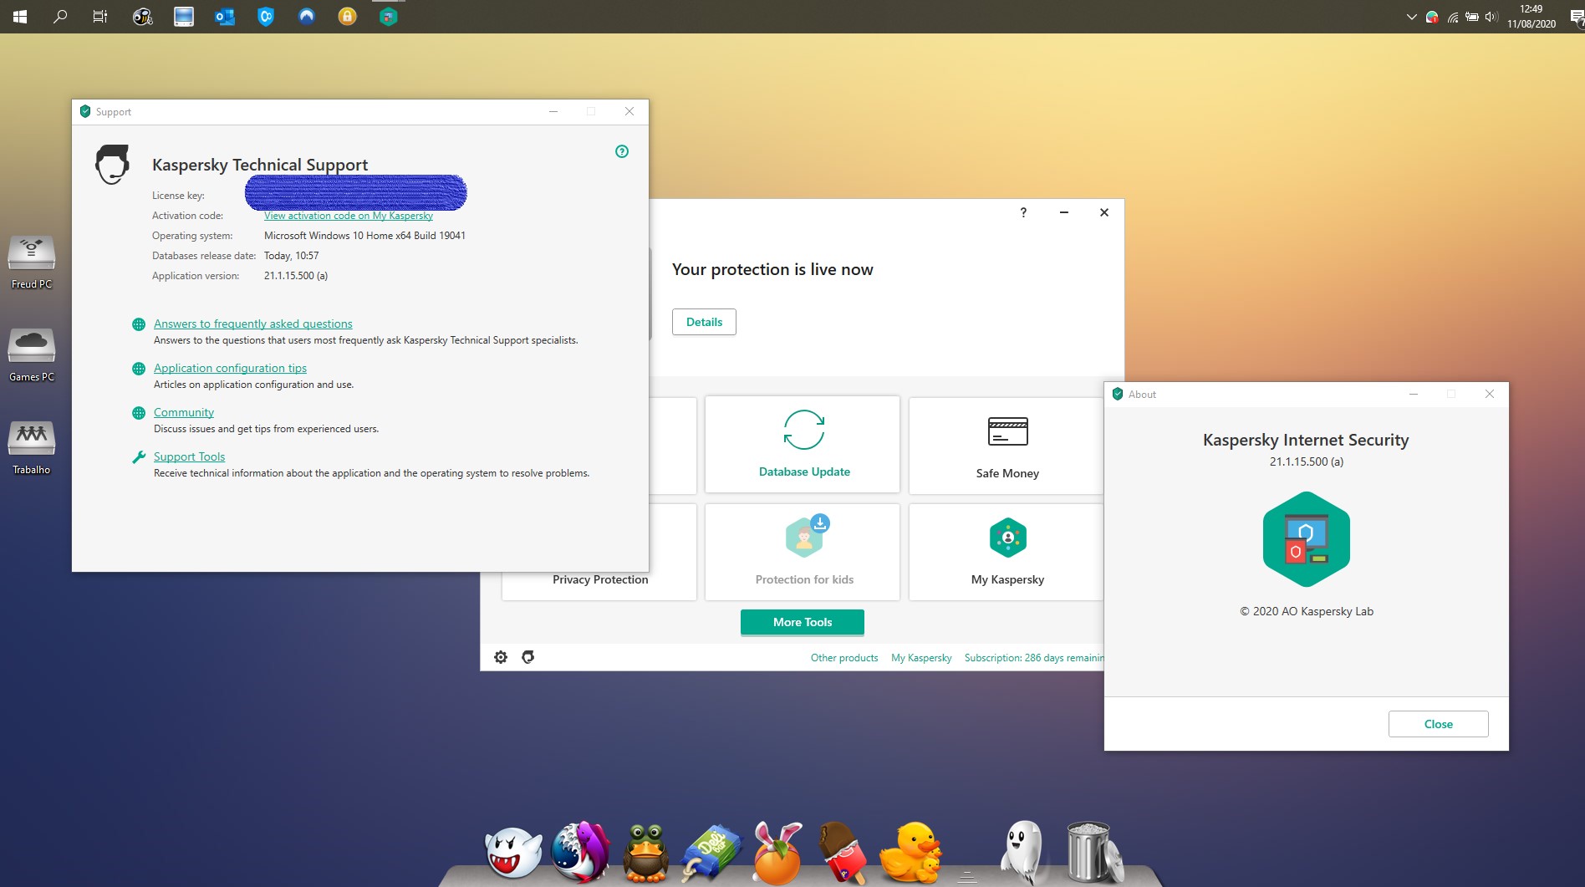The image size is (1585, 887).
Task: Click the frog-duck dock icon
Action: click(x=645, y=853)
